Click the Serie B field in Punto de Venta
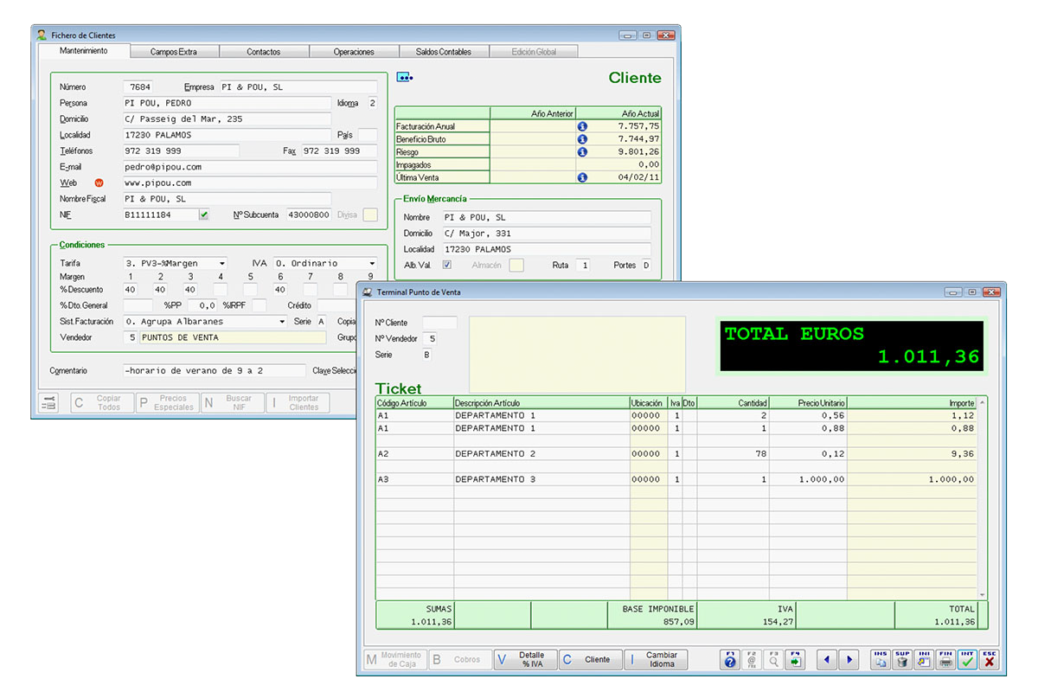 tap(426, 355)
